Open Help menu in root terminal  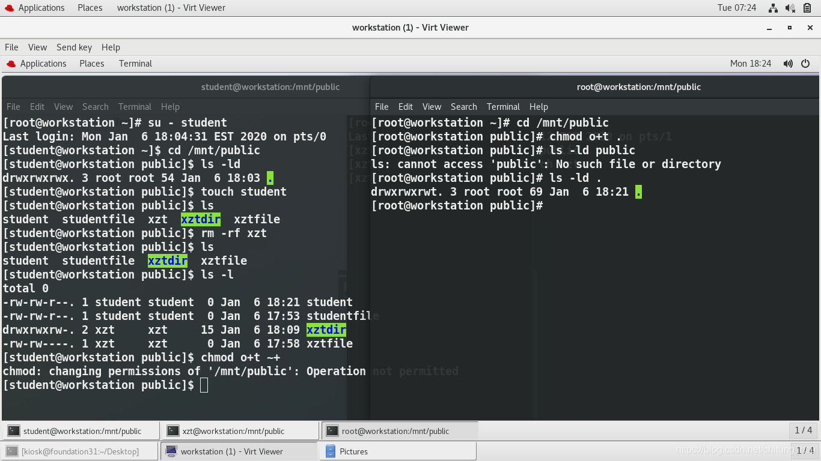[539, 107]
